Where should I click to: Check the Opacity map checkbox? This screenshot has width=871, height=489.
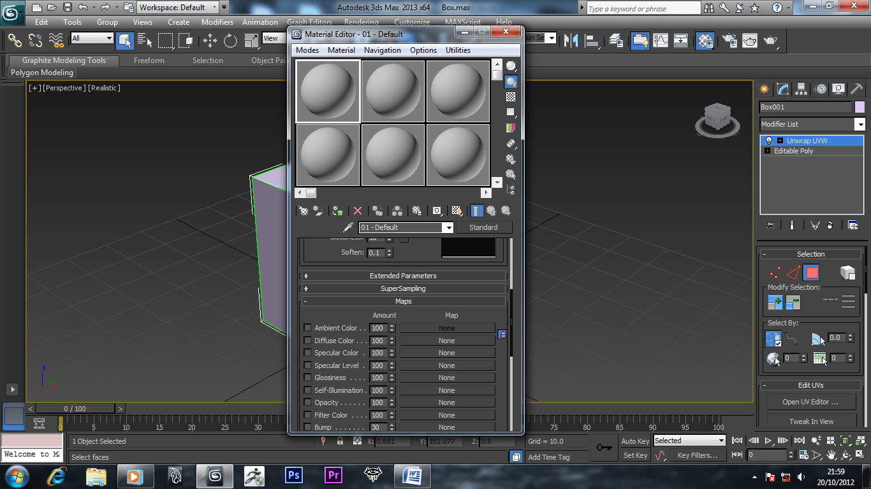(x=307, y=402)
